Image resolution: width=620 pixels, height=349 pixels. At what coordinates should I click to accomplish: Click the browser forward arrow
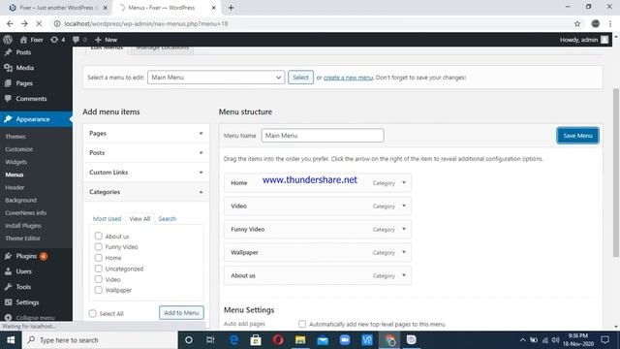[x=24, y=23]
